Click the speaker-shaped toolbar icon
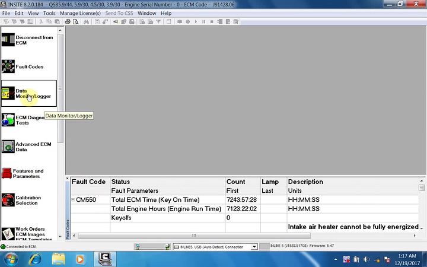This screenshot has height=267, width=427. pyautogui.click(x=116, y=21)
